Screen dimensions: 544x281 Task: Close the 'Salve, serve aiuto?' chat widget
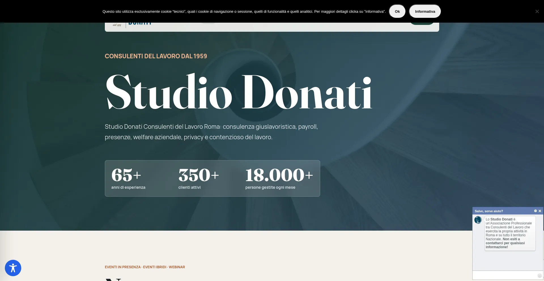540,211
